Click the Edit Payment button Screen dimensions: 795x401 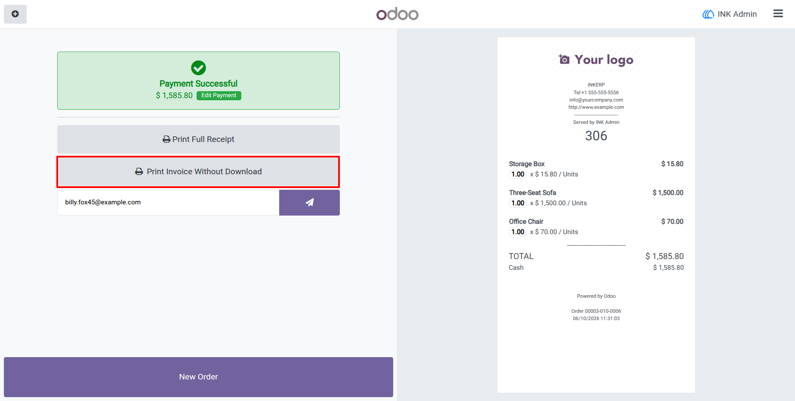tap(219, 96)
